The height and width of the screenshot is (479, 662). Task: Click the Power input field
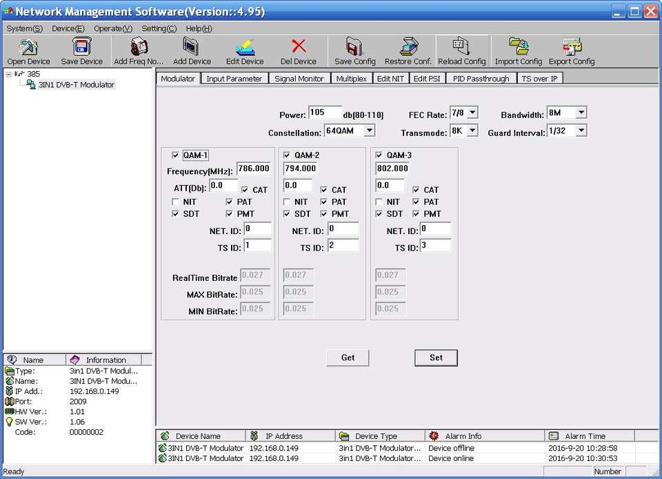pyautogui.click(x=324, y=113)
